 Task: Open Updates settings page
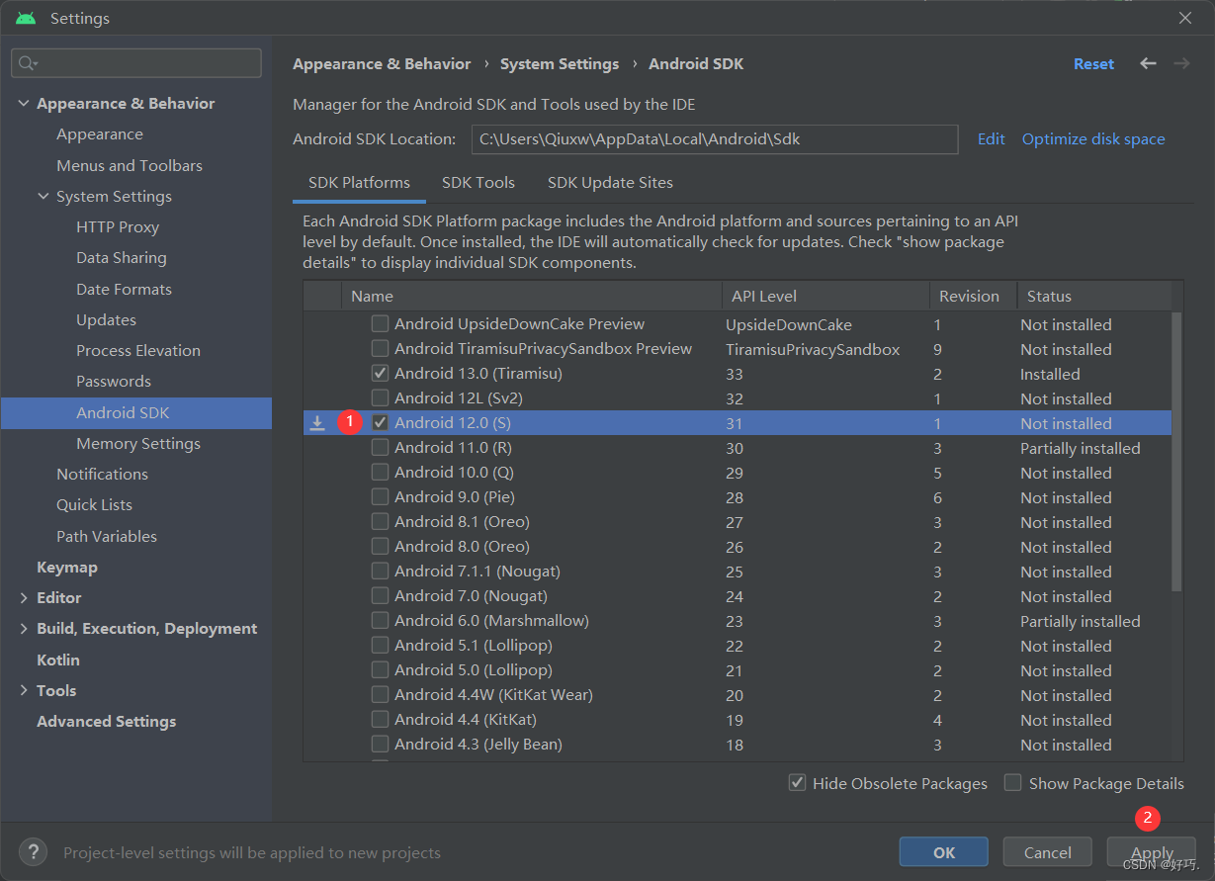point(106,320)
